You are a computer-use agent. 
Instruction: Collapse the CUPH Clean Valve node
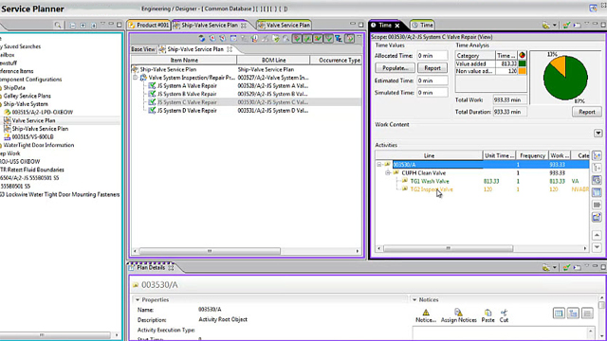388,172
